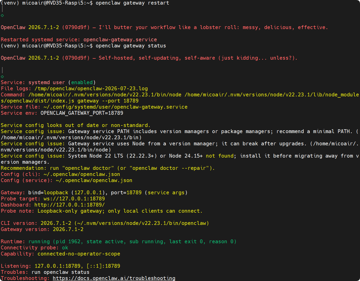Click the probe target ws://127.0.0.1:18789

point(74,199)
